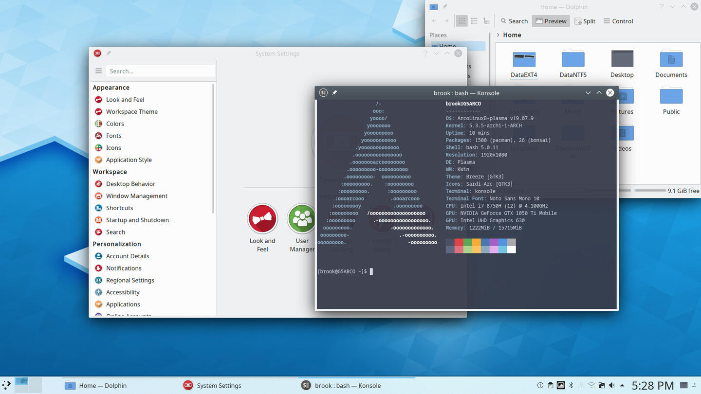The width and height of the screenshot is (701, 394).
Task: Toggle the pin on Dolphin titlebar
Action: pyautogui.click(x=445, y=7)
